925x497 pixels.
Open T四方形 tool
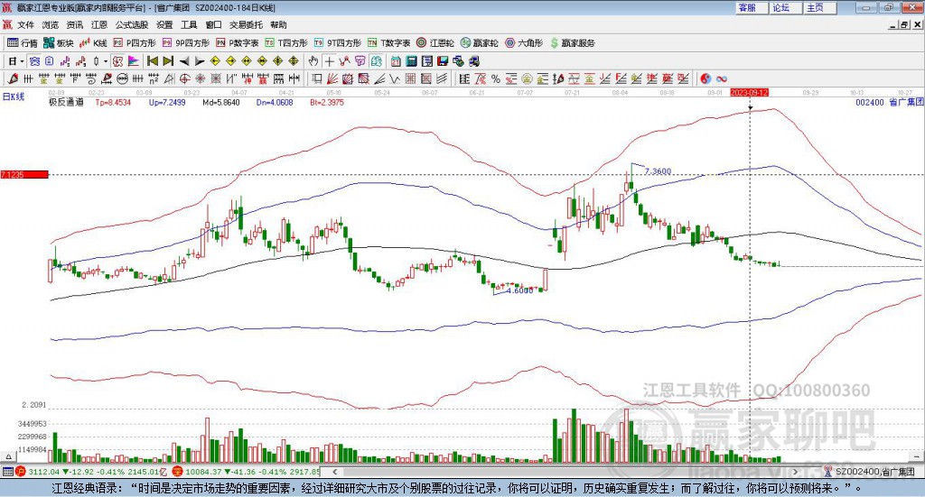click(286, 43)
